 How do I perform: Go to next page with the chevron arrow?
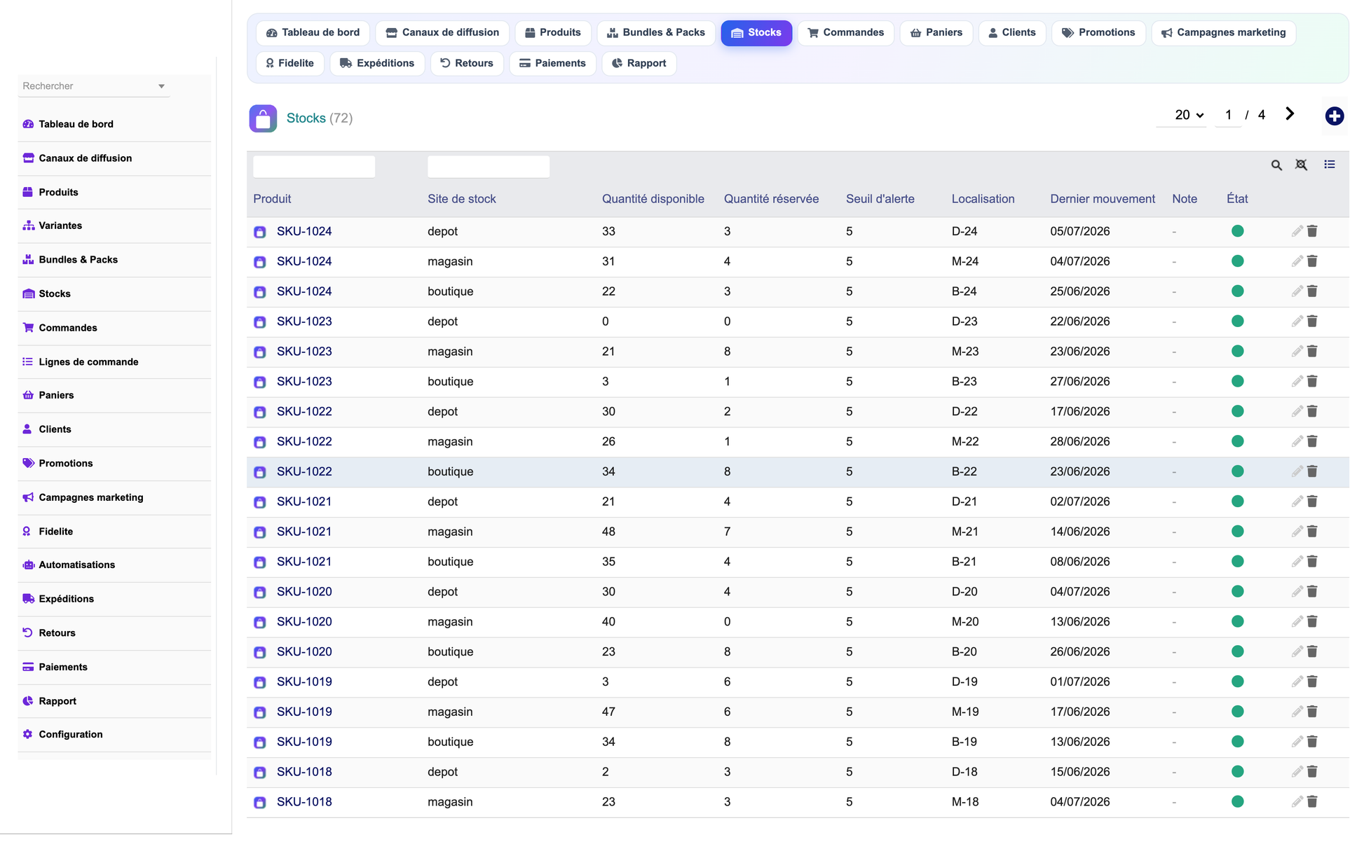(x=1290, y=114)
